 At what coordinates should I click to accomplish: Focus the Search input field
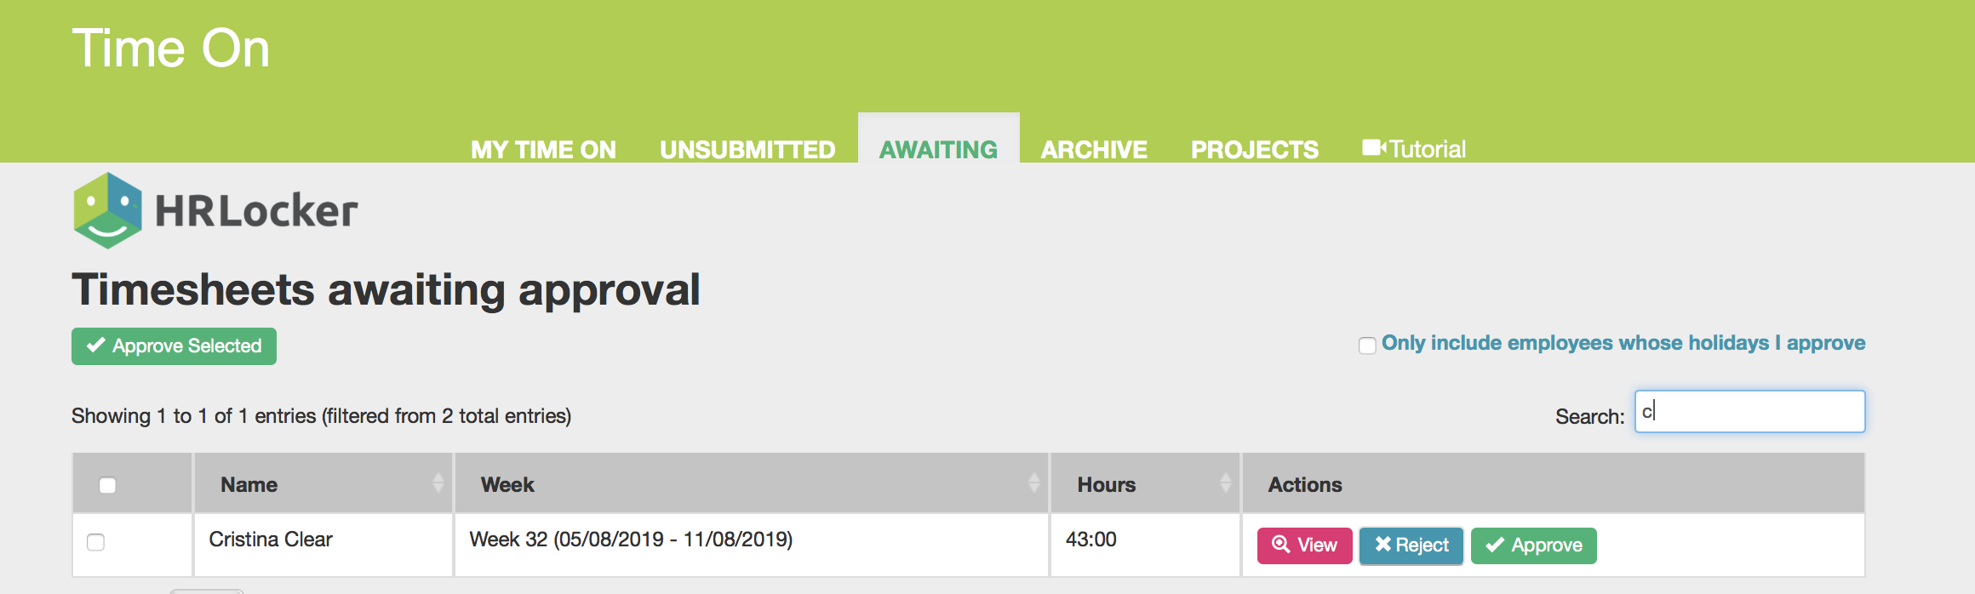click(x=1749, y=412)
